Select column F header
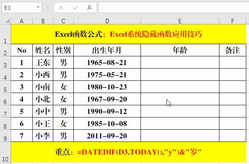The height and width of the screenshot is (164, 249). click(233, 21)
